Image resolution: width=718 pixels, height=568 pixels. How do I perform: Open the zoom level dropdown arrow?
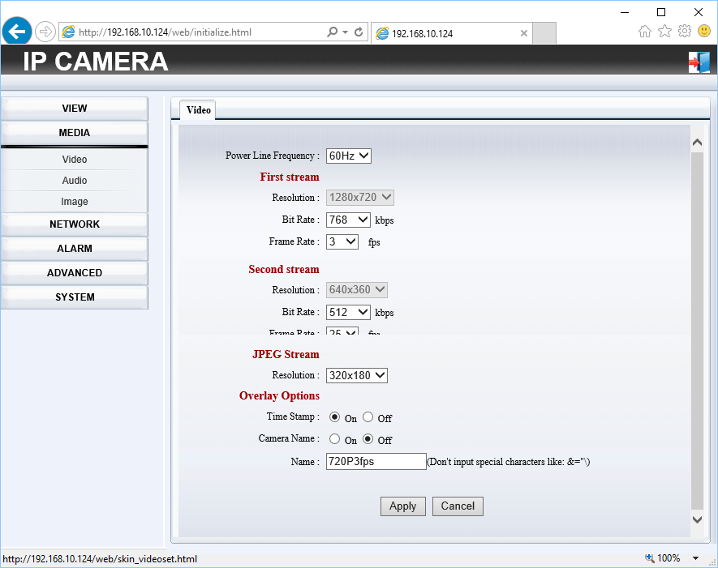pos(695,558)
